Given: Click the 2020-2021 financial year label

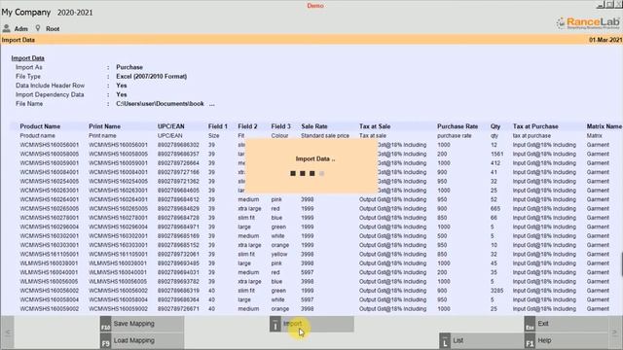Looking at the screenshot, I should click(75, 13).
